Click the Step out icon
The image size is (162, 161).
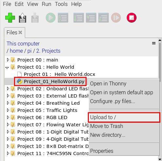pyautogui.click(x=104, y=18)
